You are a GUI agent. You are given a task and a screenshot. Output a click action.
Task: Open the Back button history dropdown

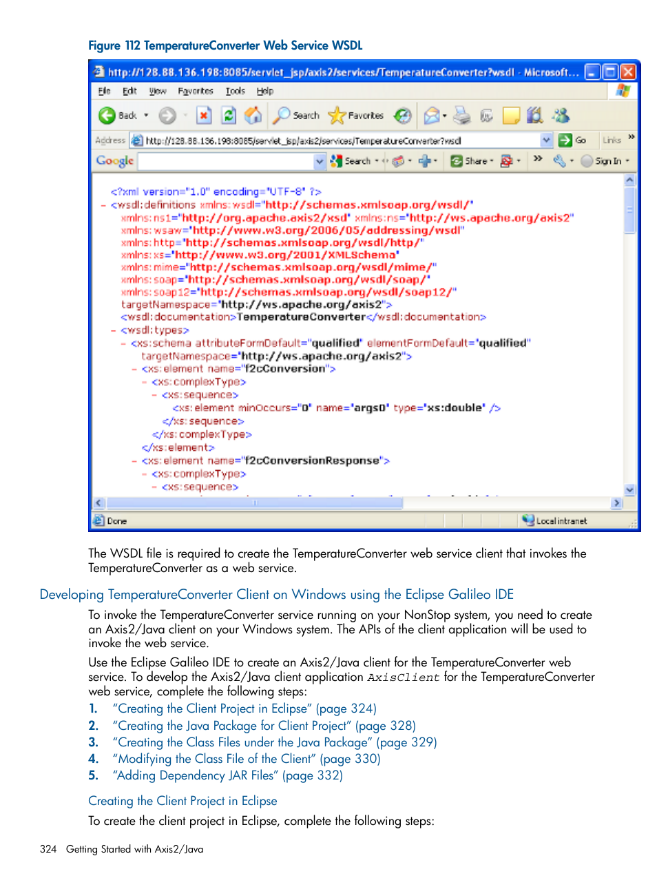tap(146, 116)
